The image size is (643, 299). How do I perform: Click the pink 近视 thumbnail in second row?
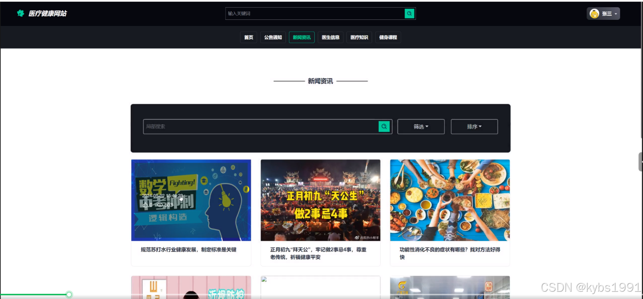[191, 287]
